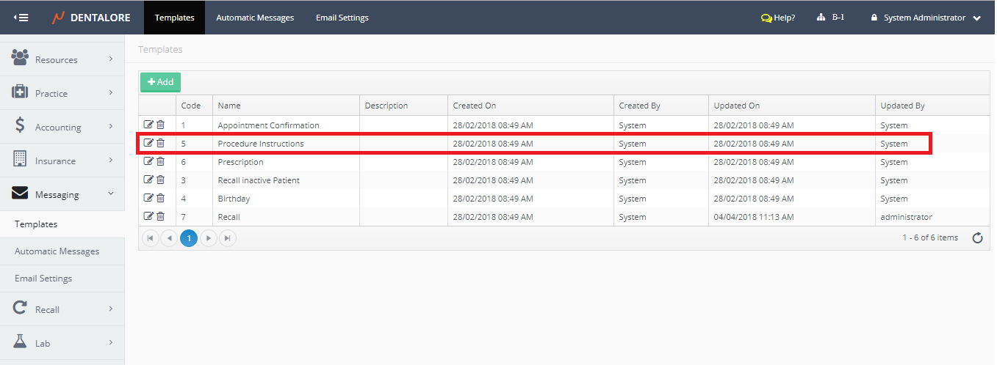Click edit icon for Appointment Confirmation template
The image size is (997, 365).
click(x=148, y=125)
